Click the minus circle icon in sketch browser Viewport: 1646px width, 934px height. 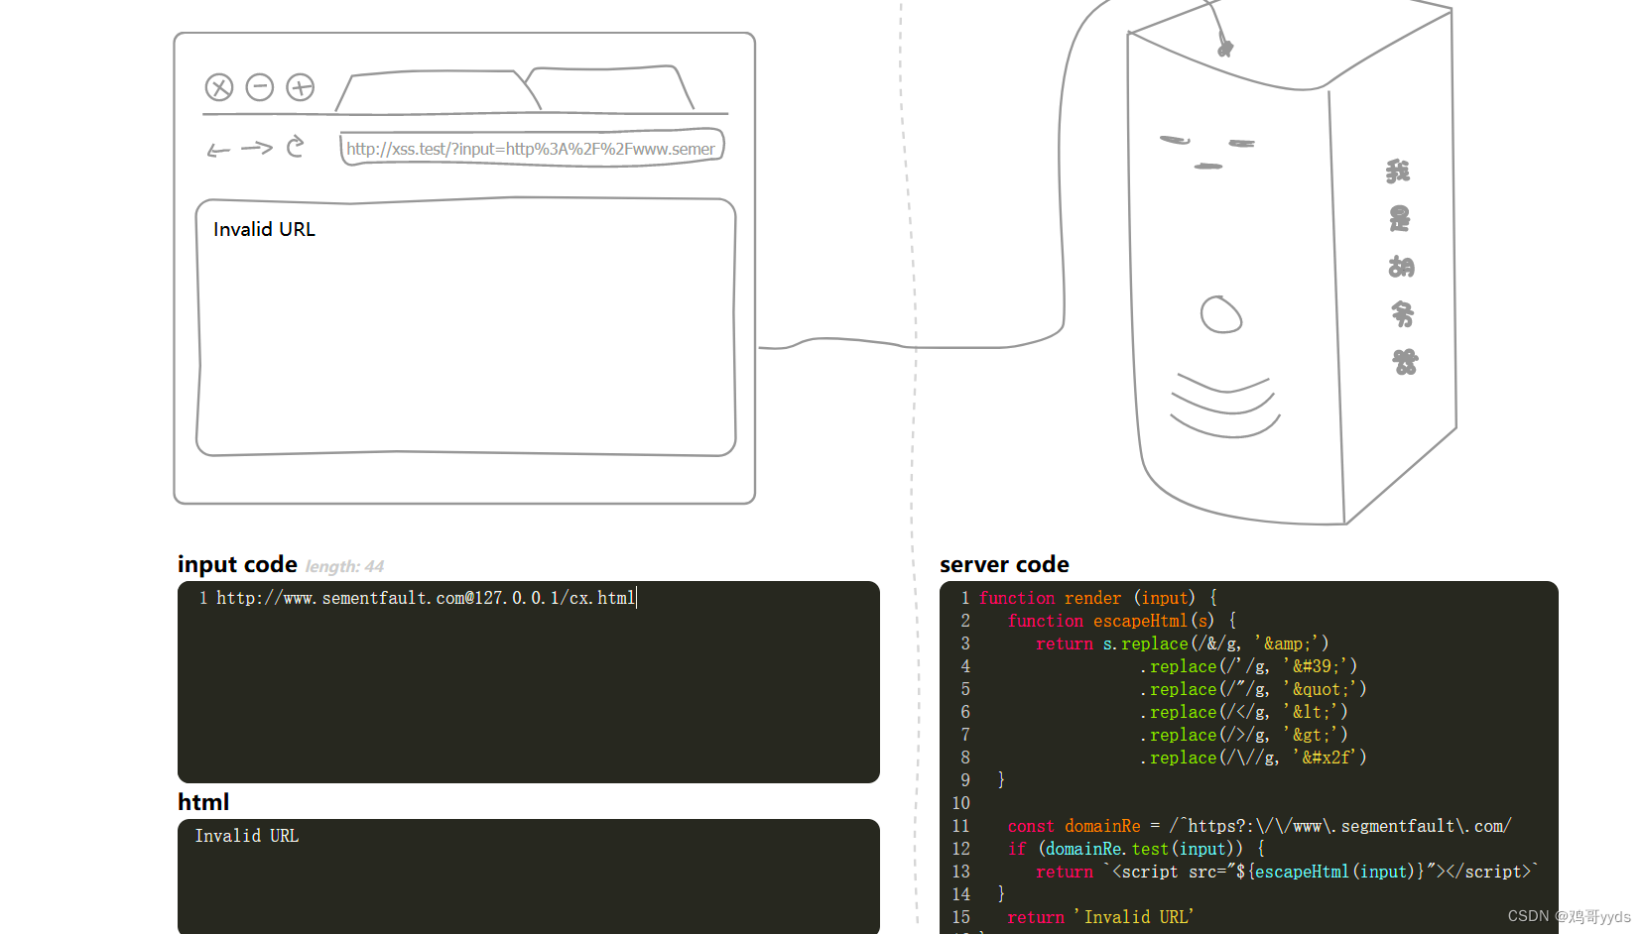pyautogui.click(x=260, y=87)
